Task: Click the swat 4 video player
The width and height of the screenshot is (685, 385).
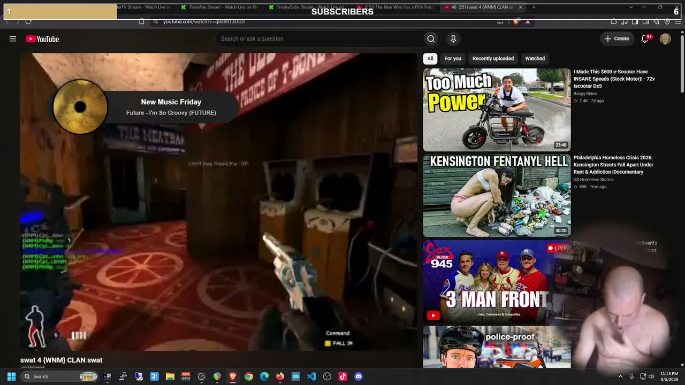Action: [x=219, y=202]
